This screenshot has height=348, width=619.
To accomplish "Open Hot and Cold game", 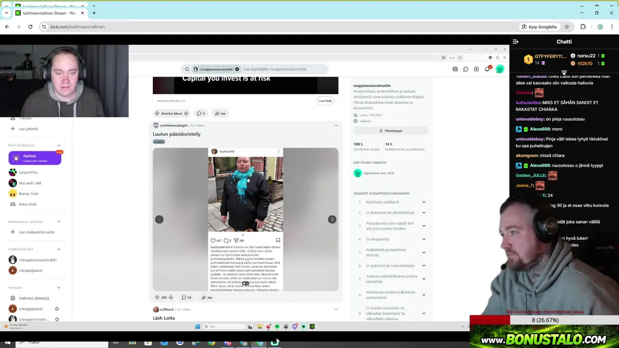I will tap(29, 183).
